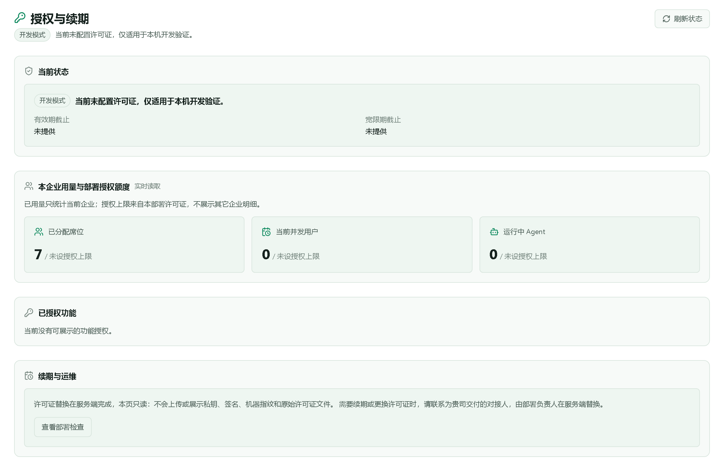Click the 授权与续期 page heading
This screenshot has width=724, height=464.
(x=60, y=19)
